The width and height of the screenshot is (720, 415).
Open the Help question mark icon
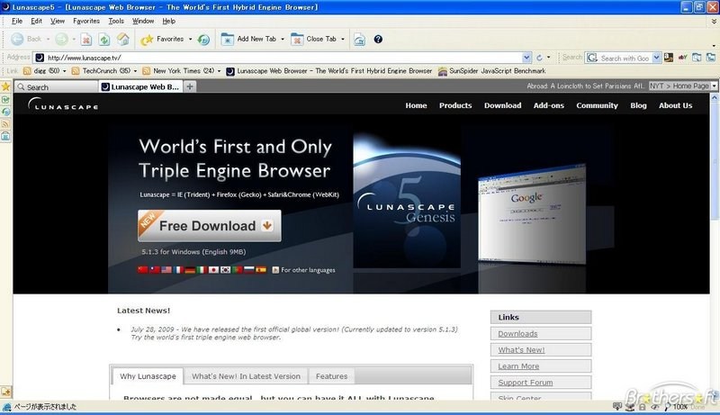(378, 39)
